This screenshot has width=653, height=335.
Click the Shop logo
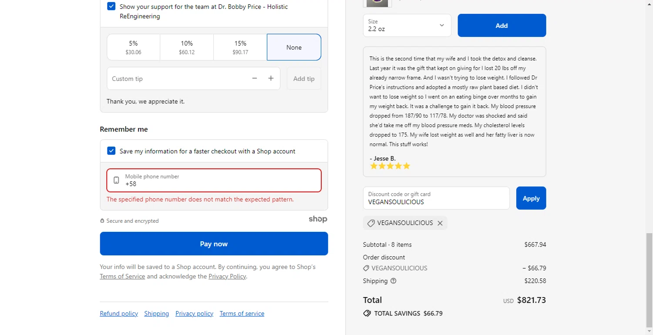pyautogui.click(x=318, y=219)
